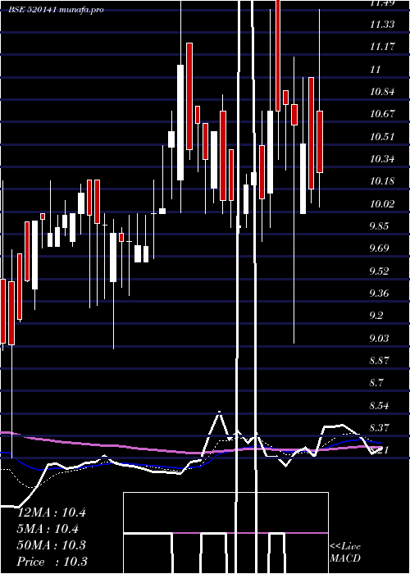Click the BSE 520141 munafa.pro title text
This screenshot has width=410, height=574.
coord(56,10)
